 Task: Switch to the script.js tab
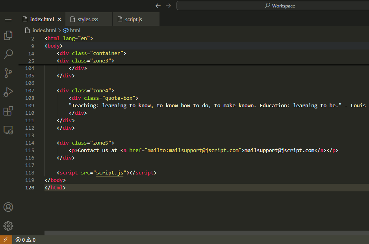coord(133,19)
